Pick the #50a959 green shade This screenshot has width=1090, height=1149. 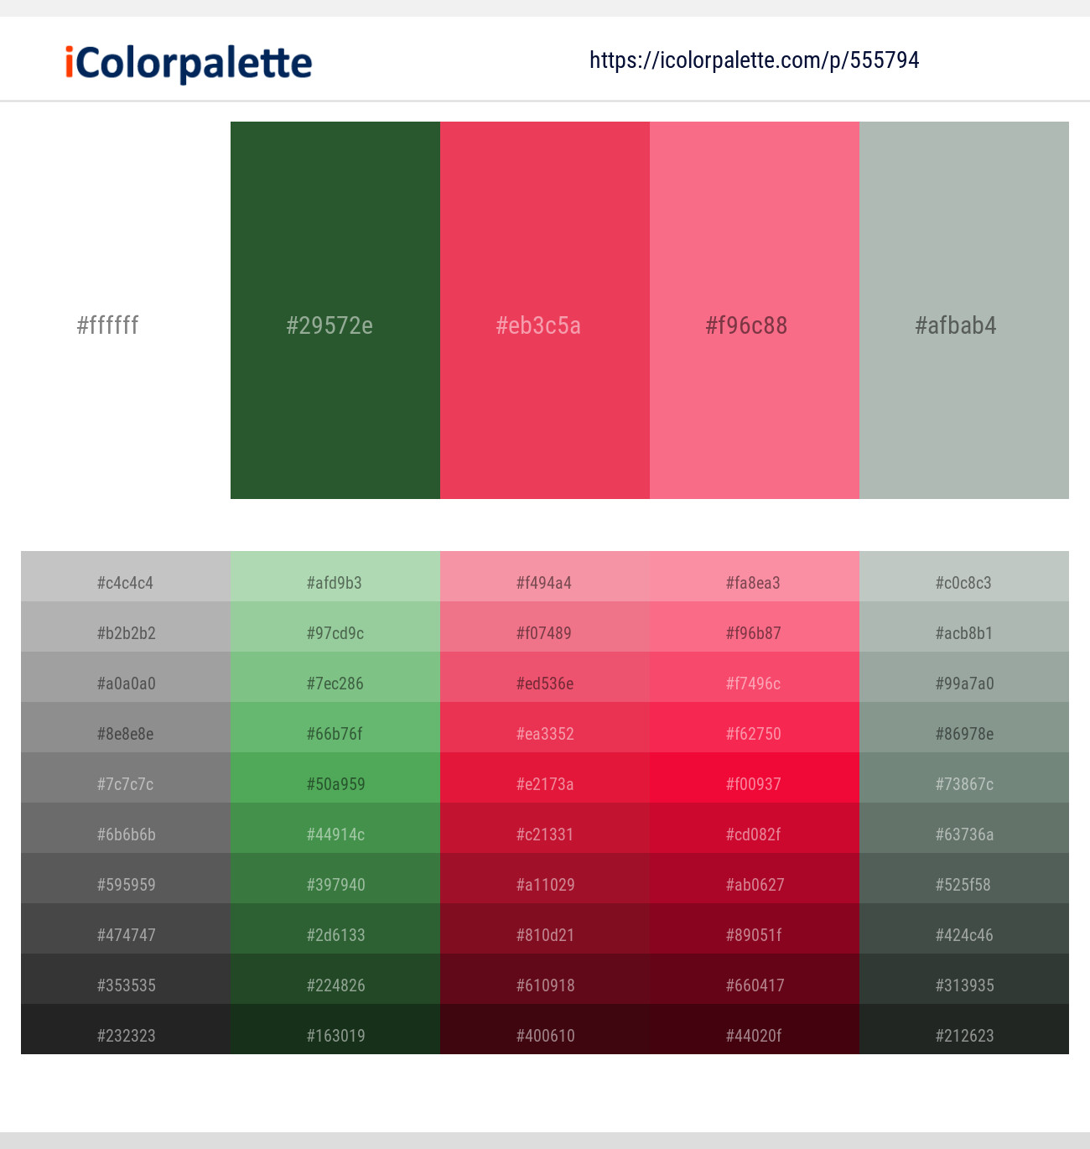(335, 777)
